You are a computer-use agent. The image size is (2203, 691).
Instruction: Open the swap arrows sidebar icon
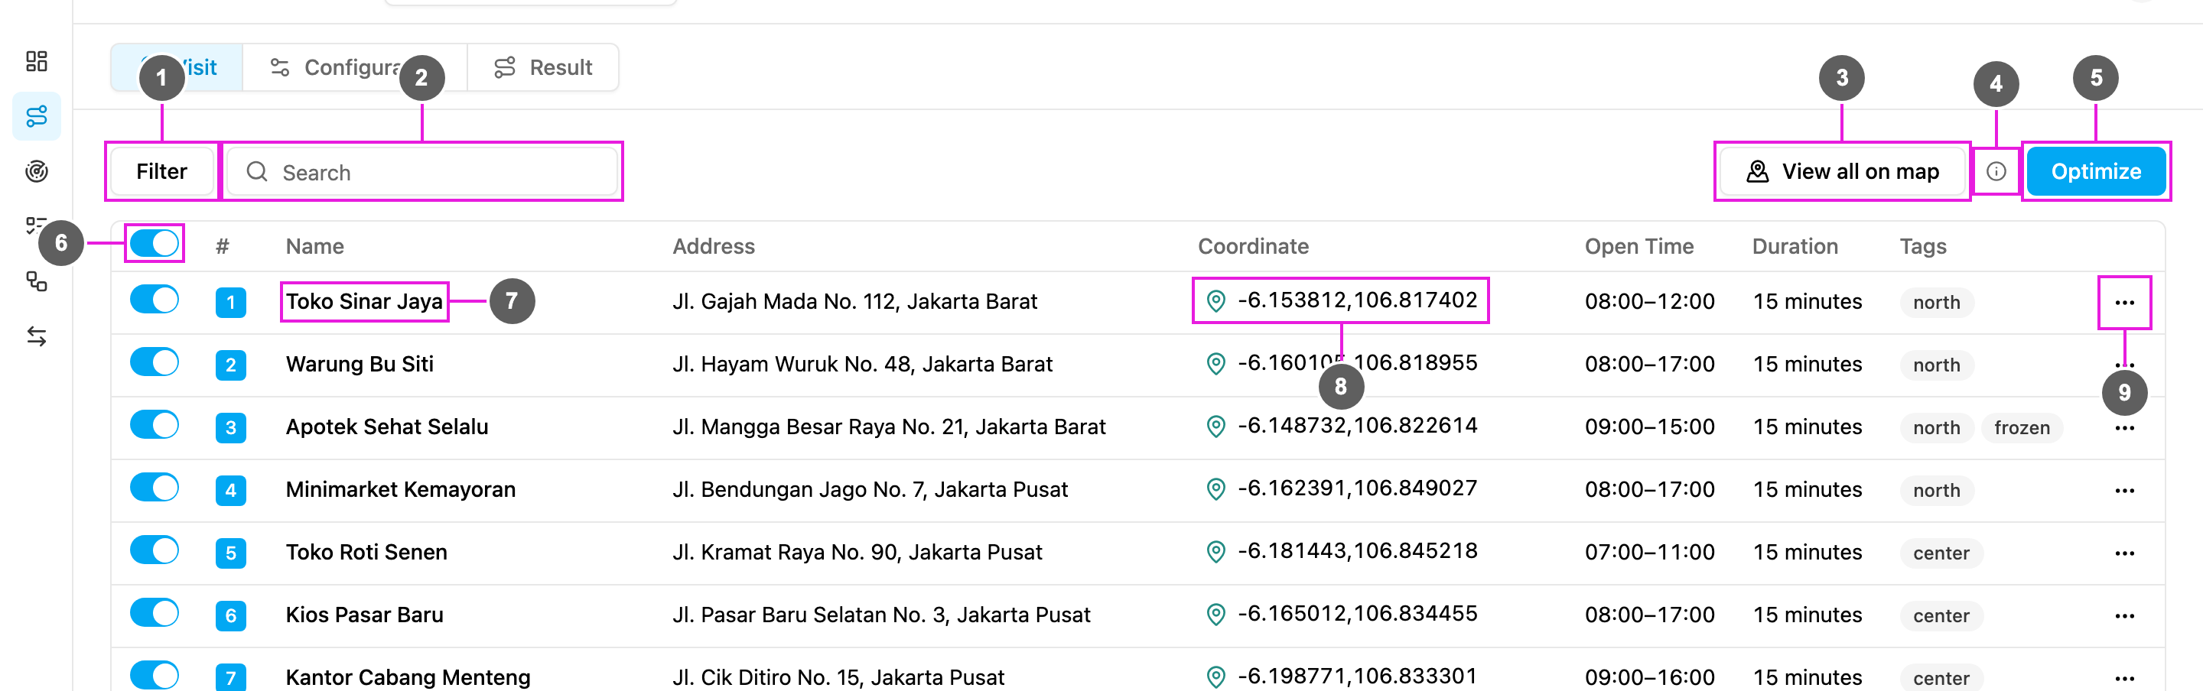(x=36, y=336)
